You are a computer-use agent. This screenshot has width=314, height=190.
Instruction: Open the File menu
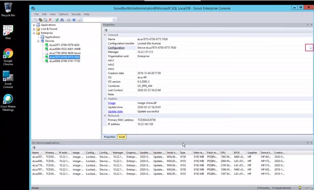coord(37,14)
